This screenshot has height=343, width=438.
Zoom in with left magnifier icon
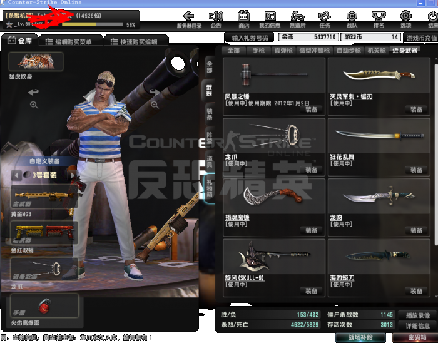34,105
